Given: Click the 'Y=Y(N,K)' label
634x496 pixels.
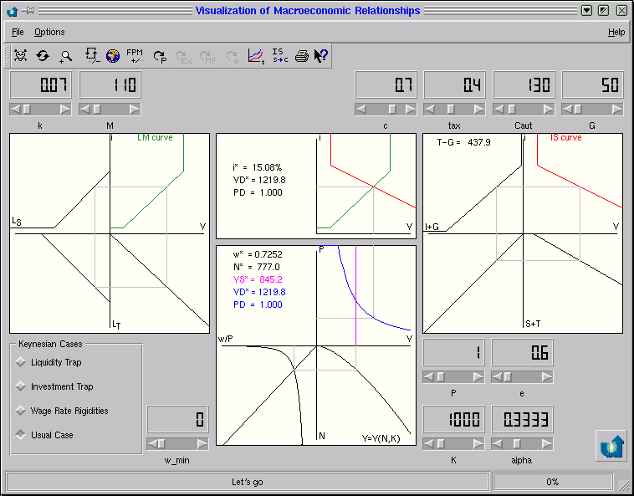Looking at the screenshot, I should pos(381,438).
